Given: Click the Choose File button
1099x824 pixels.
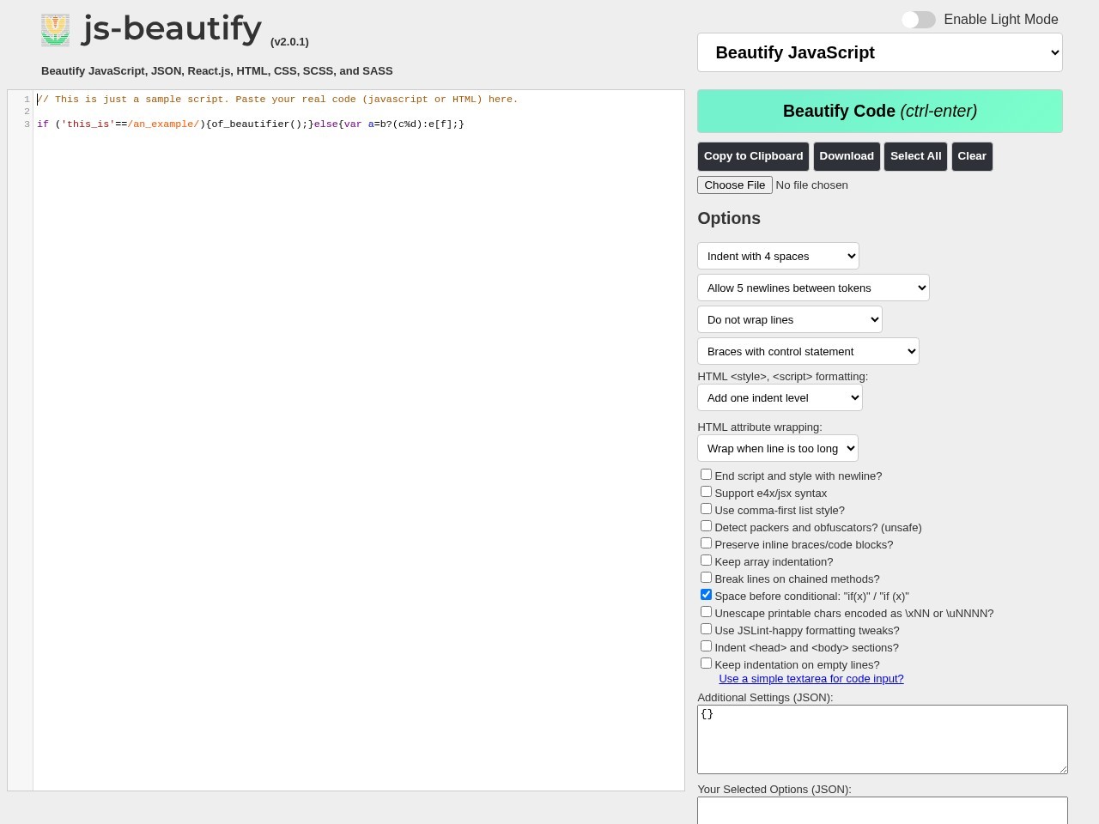Looking at the screenshot, I should (735, 185).
